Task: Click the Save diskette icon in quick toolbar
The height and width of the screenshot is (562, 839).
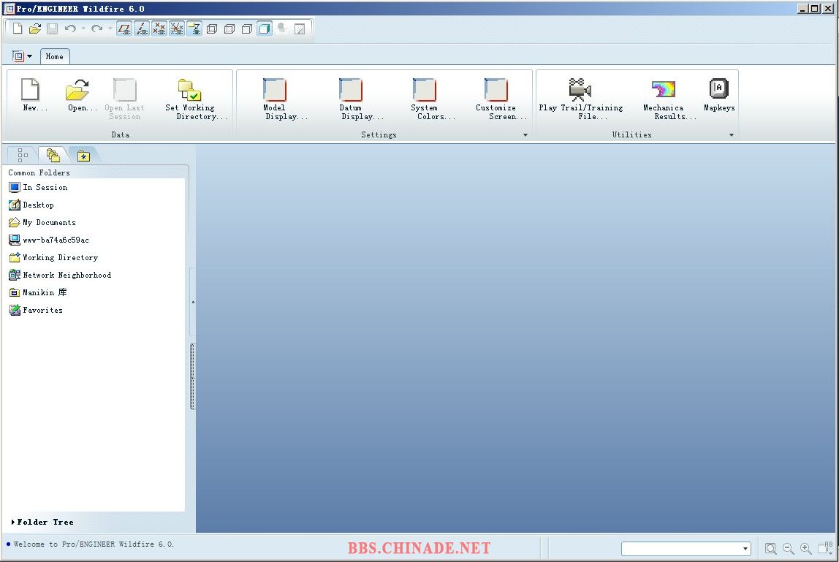Action: click(52, 29)
